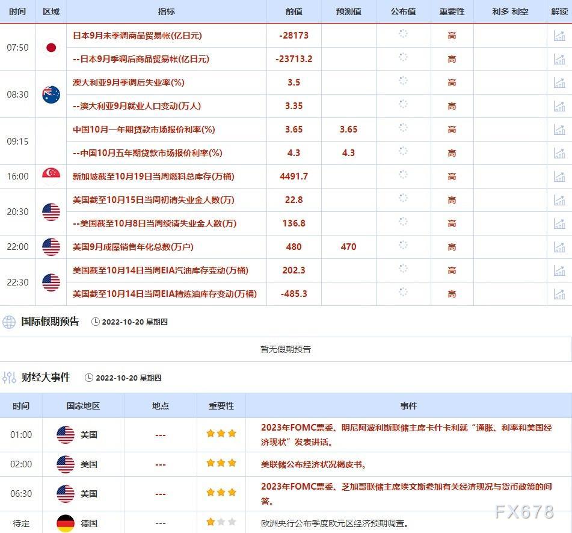Open 美国截至10月14日当周EIA汽油库存变动 indicator
This screenshot has height=533, width=572.
coord(161,270)
